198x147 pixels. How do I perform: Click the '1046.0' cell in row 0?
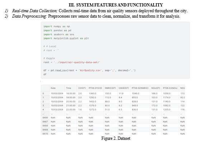pos(136,93)
